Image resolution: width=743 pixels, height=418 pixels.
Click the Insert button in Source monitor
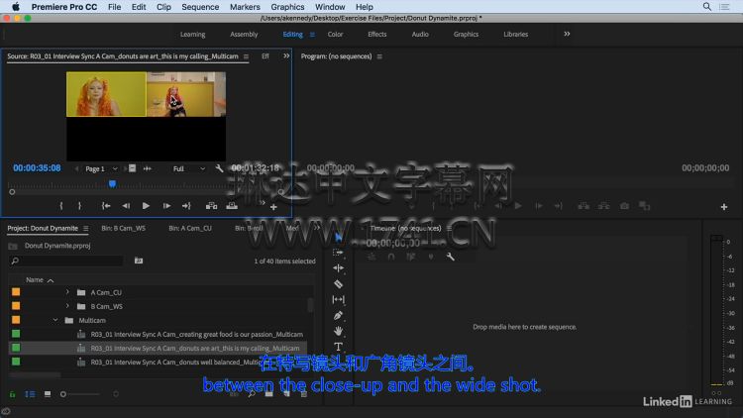[x=211, y=206]
